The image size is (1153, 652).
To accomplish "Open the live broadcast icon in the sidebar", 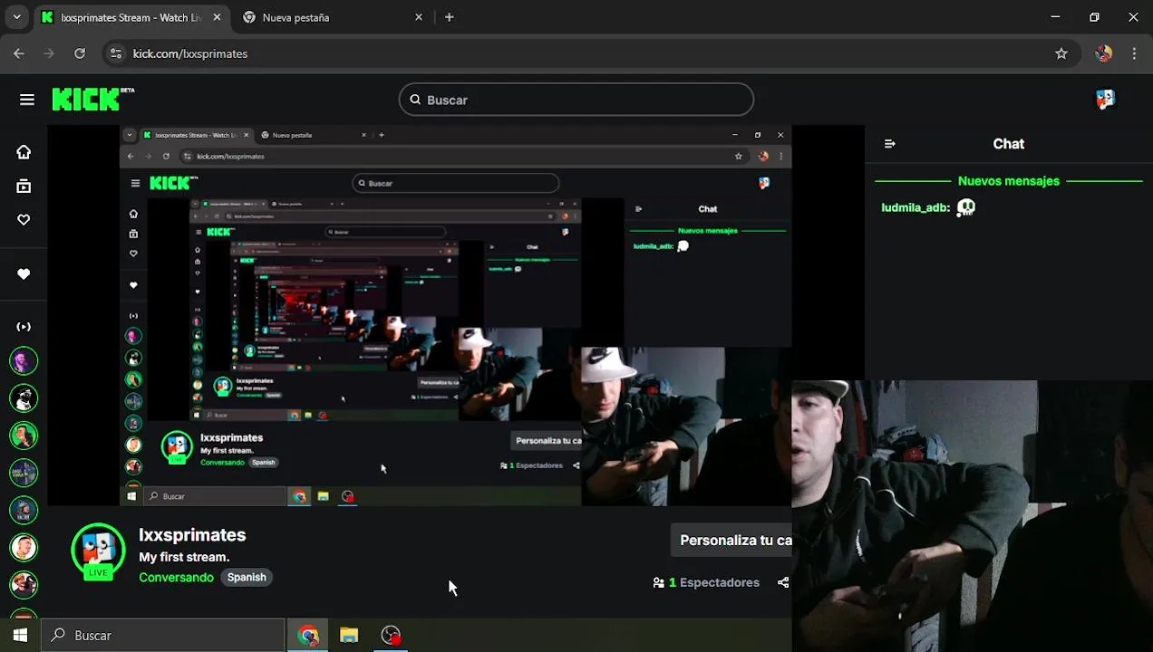I will (24, 326).
